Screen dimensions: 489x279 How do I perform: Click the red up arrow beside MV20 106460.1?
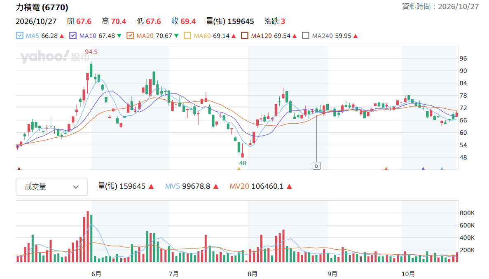(289, 187)
